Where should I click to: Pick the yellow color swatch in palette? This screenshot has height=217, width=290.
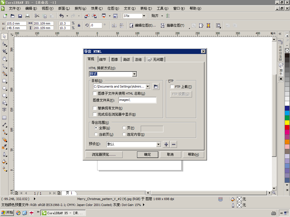tap(287, 123)
